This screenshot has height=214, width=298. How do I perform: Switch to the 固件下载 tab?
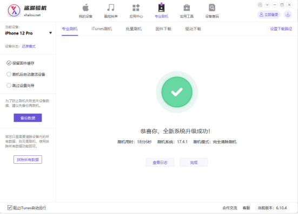coord(163,29)
